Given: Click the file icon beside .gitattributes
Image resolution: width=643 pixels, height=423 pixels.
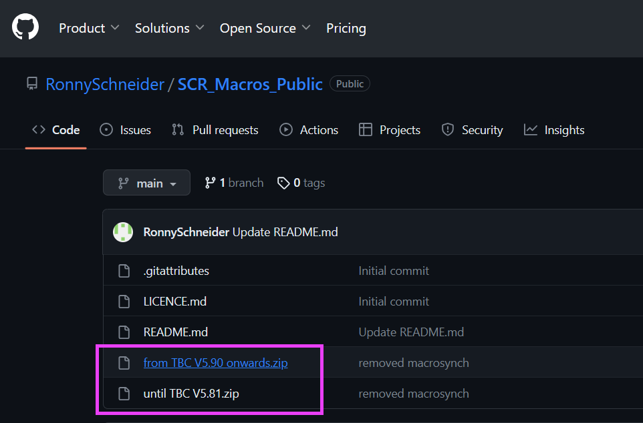Looking at the screenshot, I should coord(124,271).
